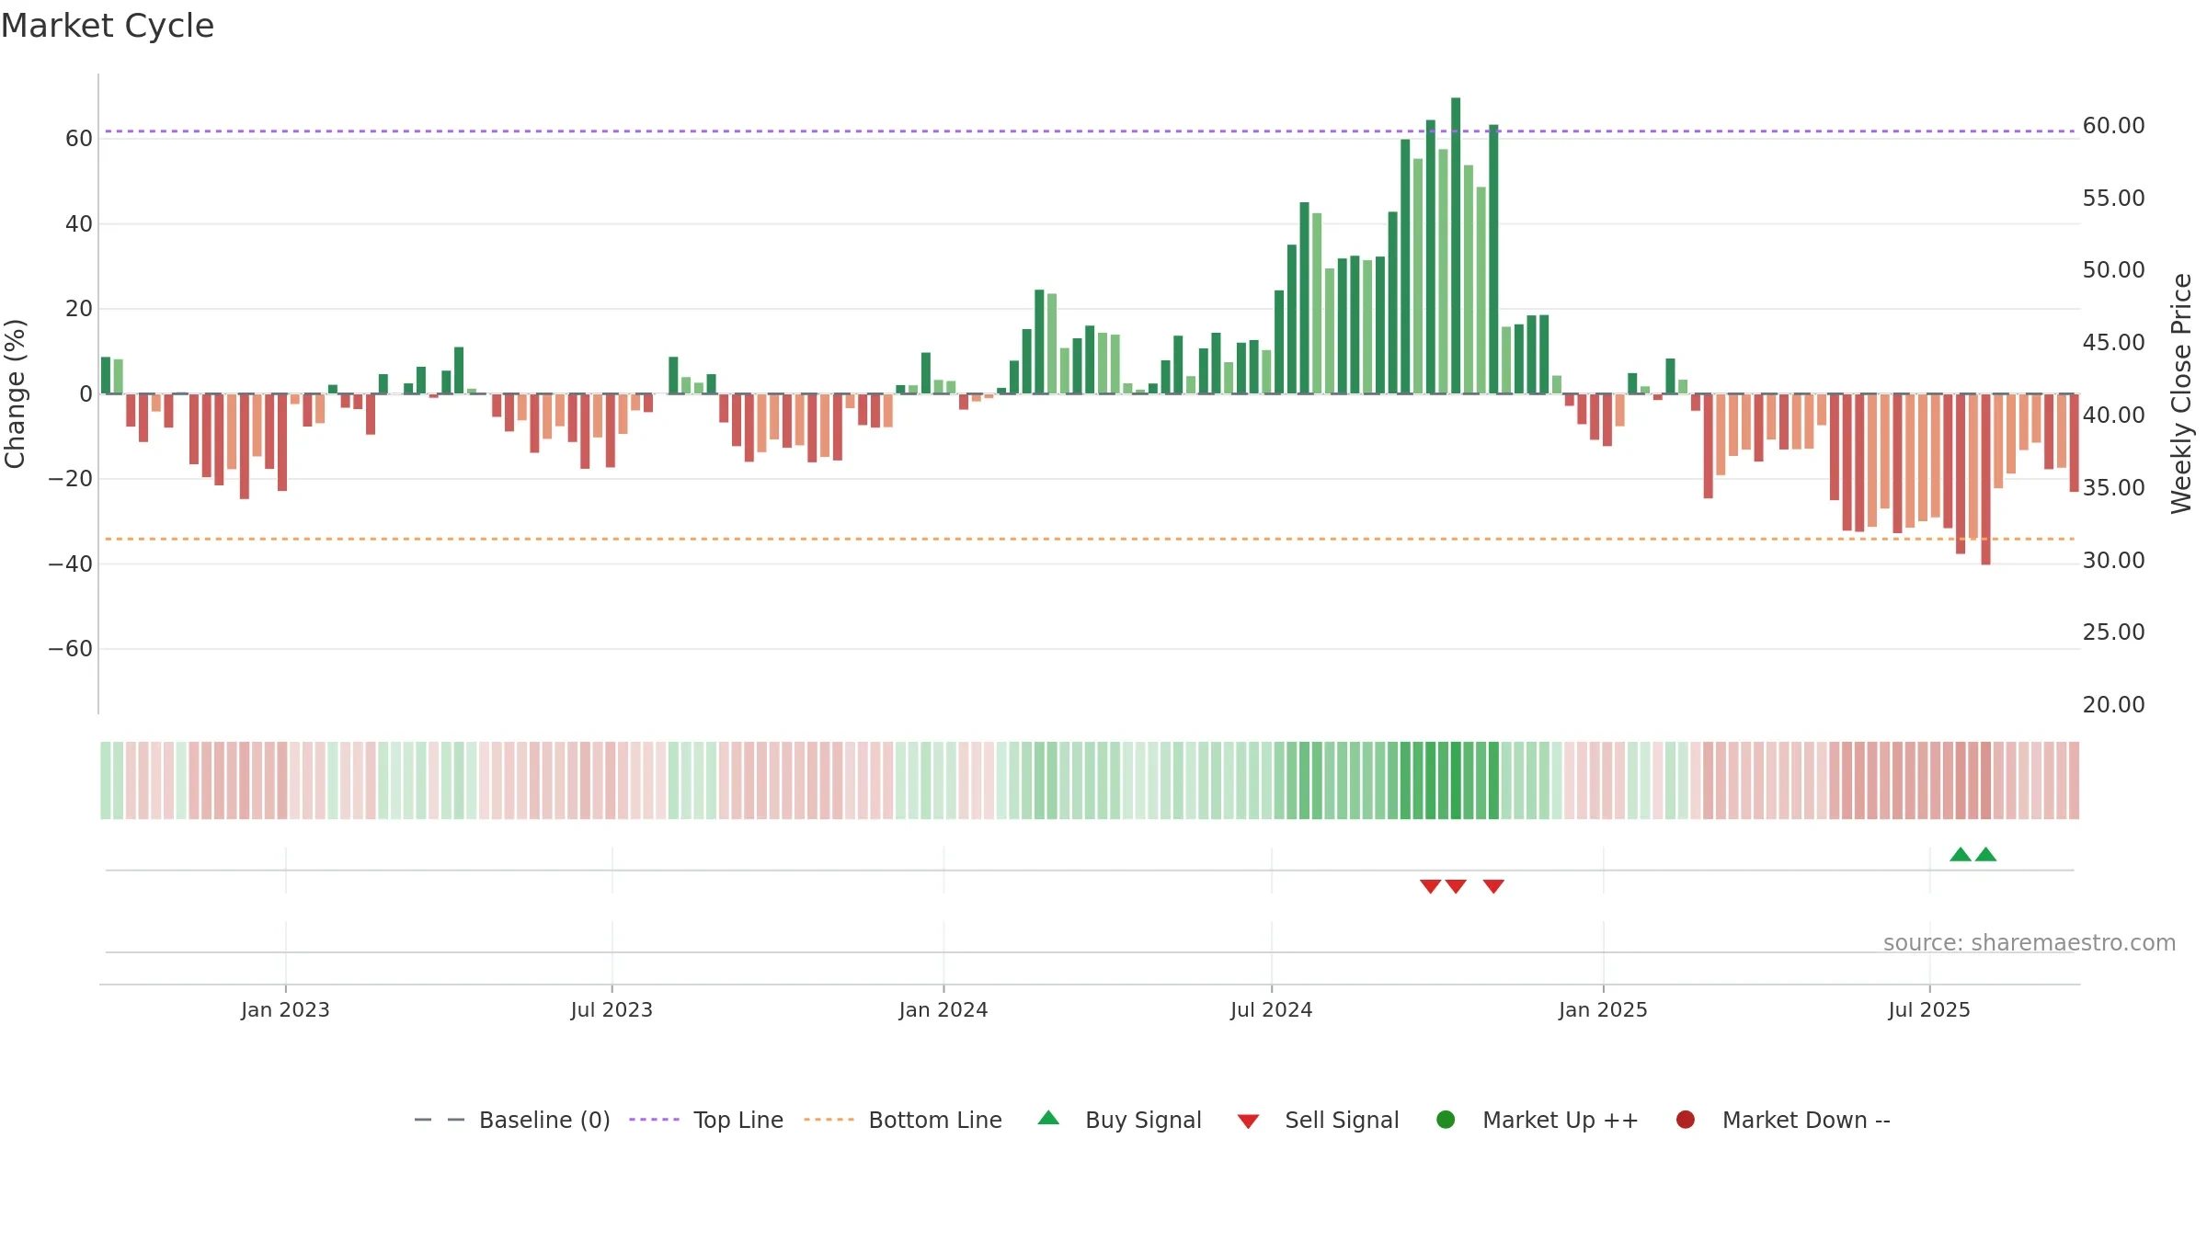The image size is (2207, 1241).
Task: Click the Jul 2025 axis label
Action: coord(1929,1010)
